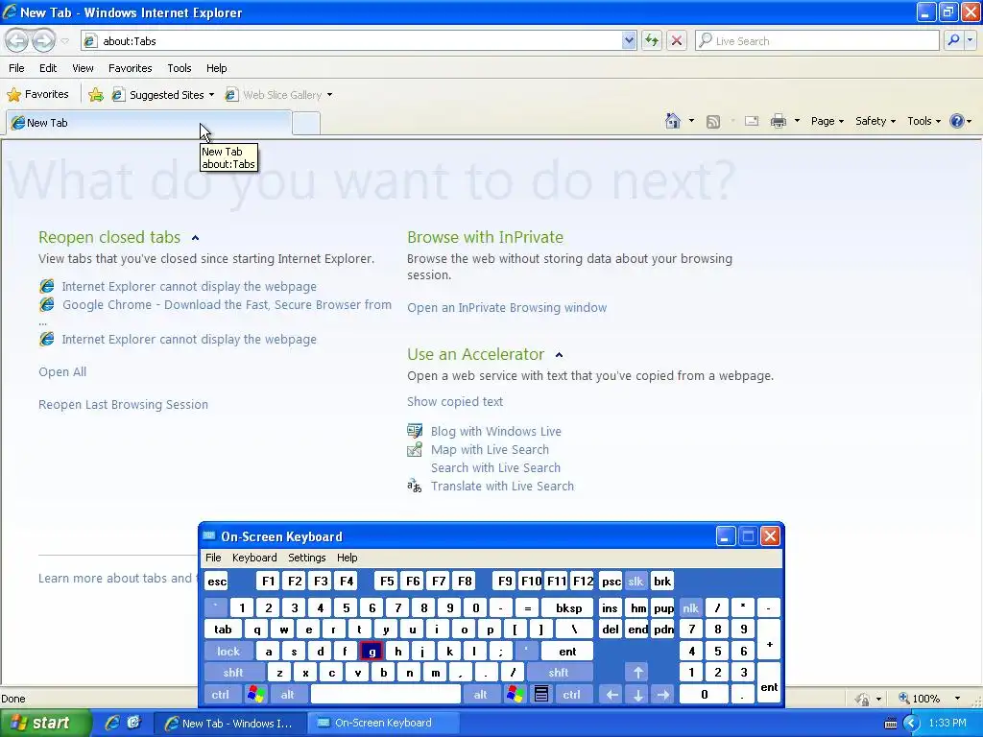The height and width of the screenshot is (737, 983).
Task: Toggle the left alt key
Action: (x=287, y=695)
